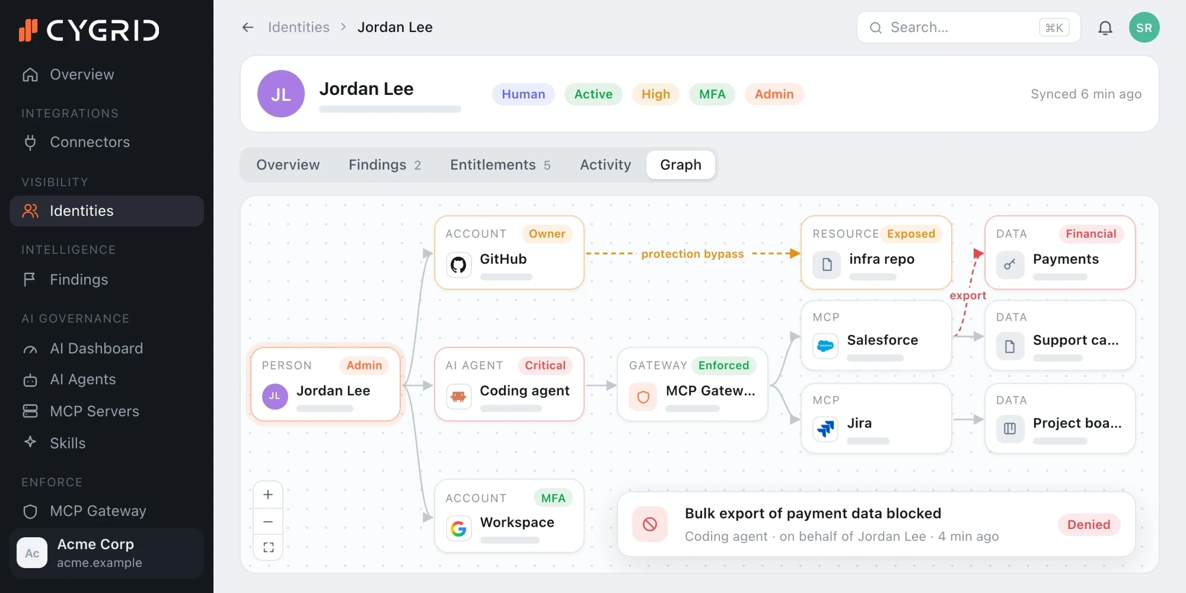This screenshot has height=593, width=1186.
Task: Go to Connectors in the sidebar
Action: (x=107, y=142)
